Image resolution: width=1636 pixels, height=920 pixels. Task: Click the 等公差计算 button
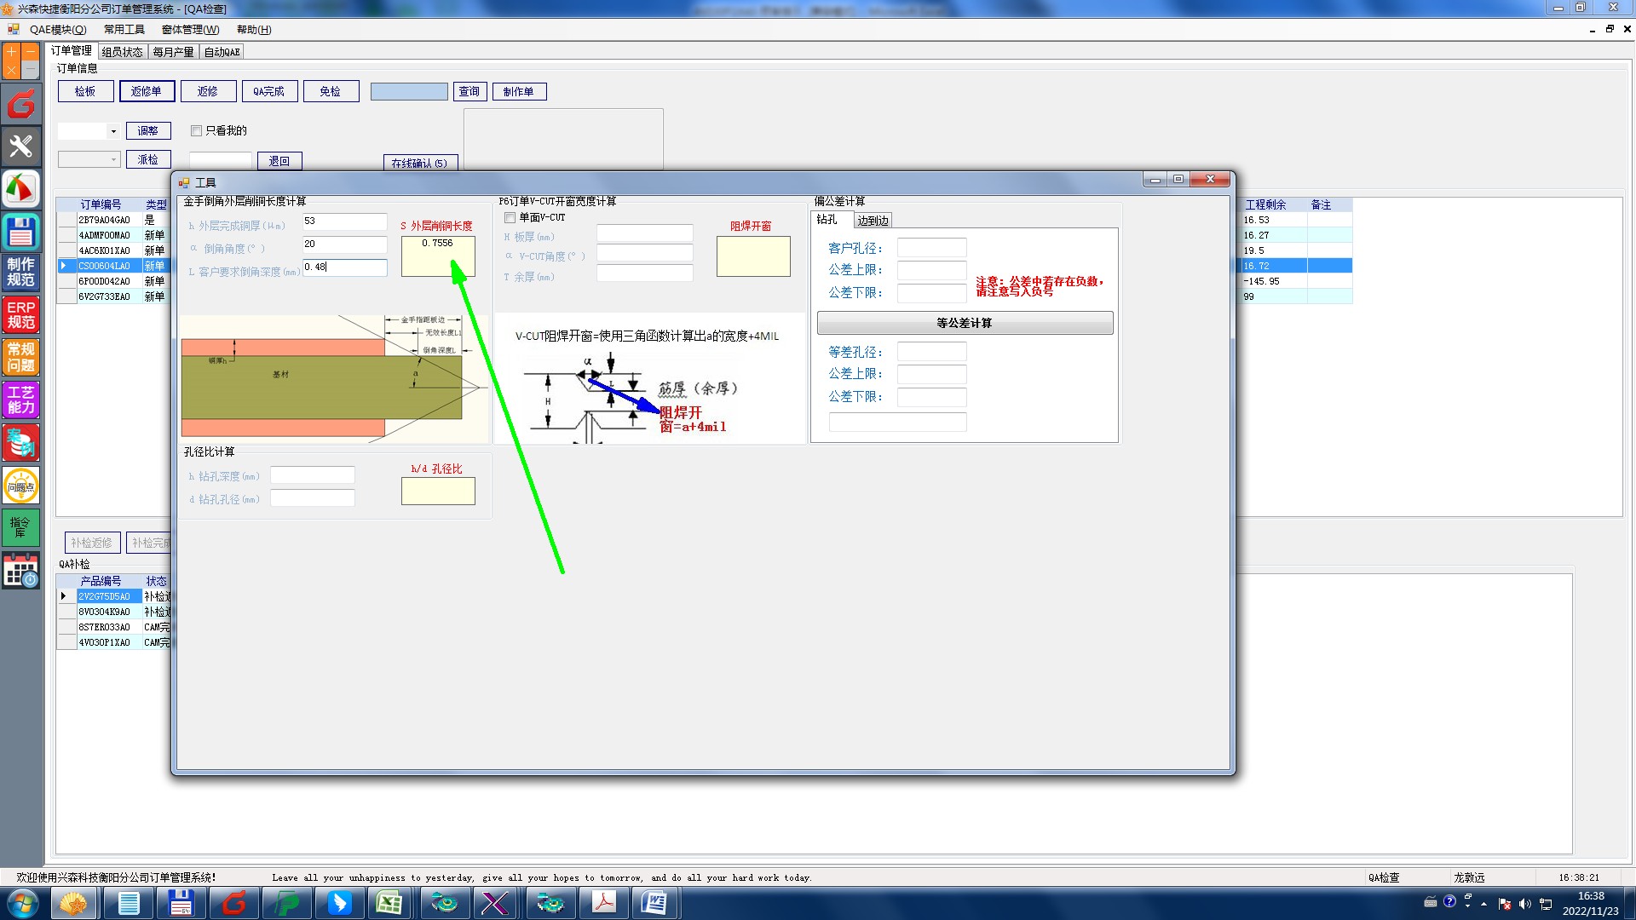click(x=965, y=323)
